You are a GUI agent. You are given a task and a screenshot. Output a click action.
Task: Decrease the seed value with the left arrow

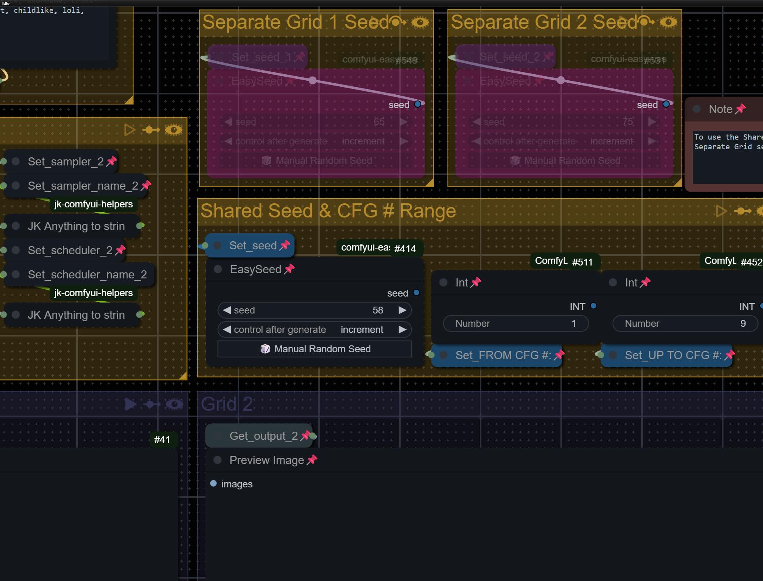click(x=227, y=310)
